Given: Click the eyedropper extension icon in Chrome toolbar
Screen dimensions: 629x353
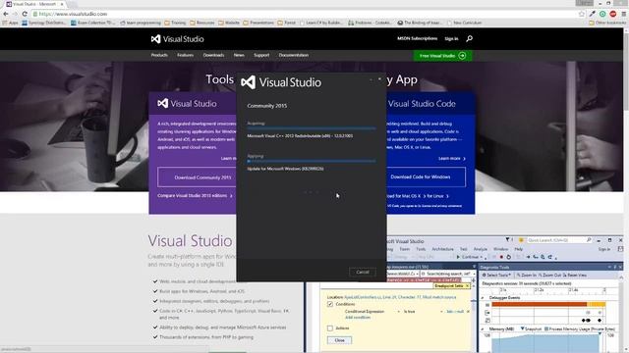Looking at the screenshot, I should coord(593,14).
